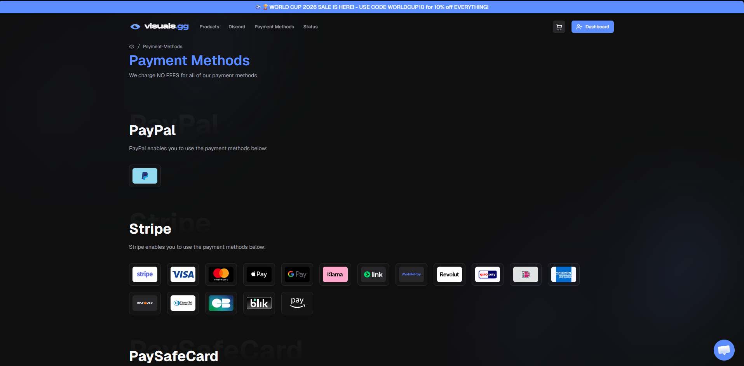This screenshot has width=744, height=366.
Task: Click the PaySafeCard section heading
Action: click(174, 356)
